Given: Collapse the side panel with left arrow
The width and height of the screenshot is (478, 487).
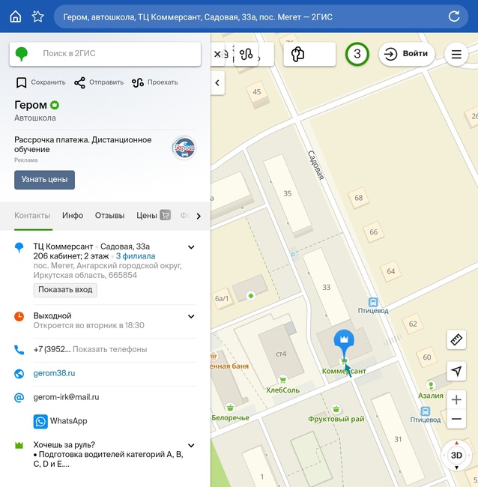Looking at the screenshot, I should [x=217, y=82].
